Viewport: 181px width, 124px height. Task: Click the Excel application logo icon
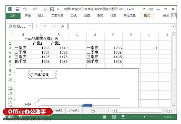[x=10, y=9]
